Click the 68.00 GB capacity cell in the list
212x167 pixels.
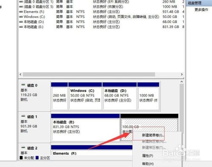[170, 22]
